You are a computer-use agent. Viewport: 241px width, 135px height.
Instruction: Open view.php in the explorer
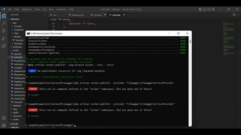(18, 102)
